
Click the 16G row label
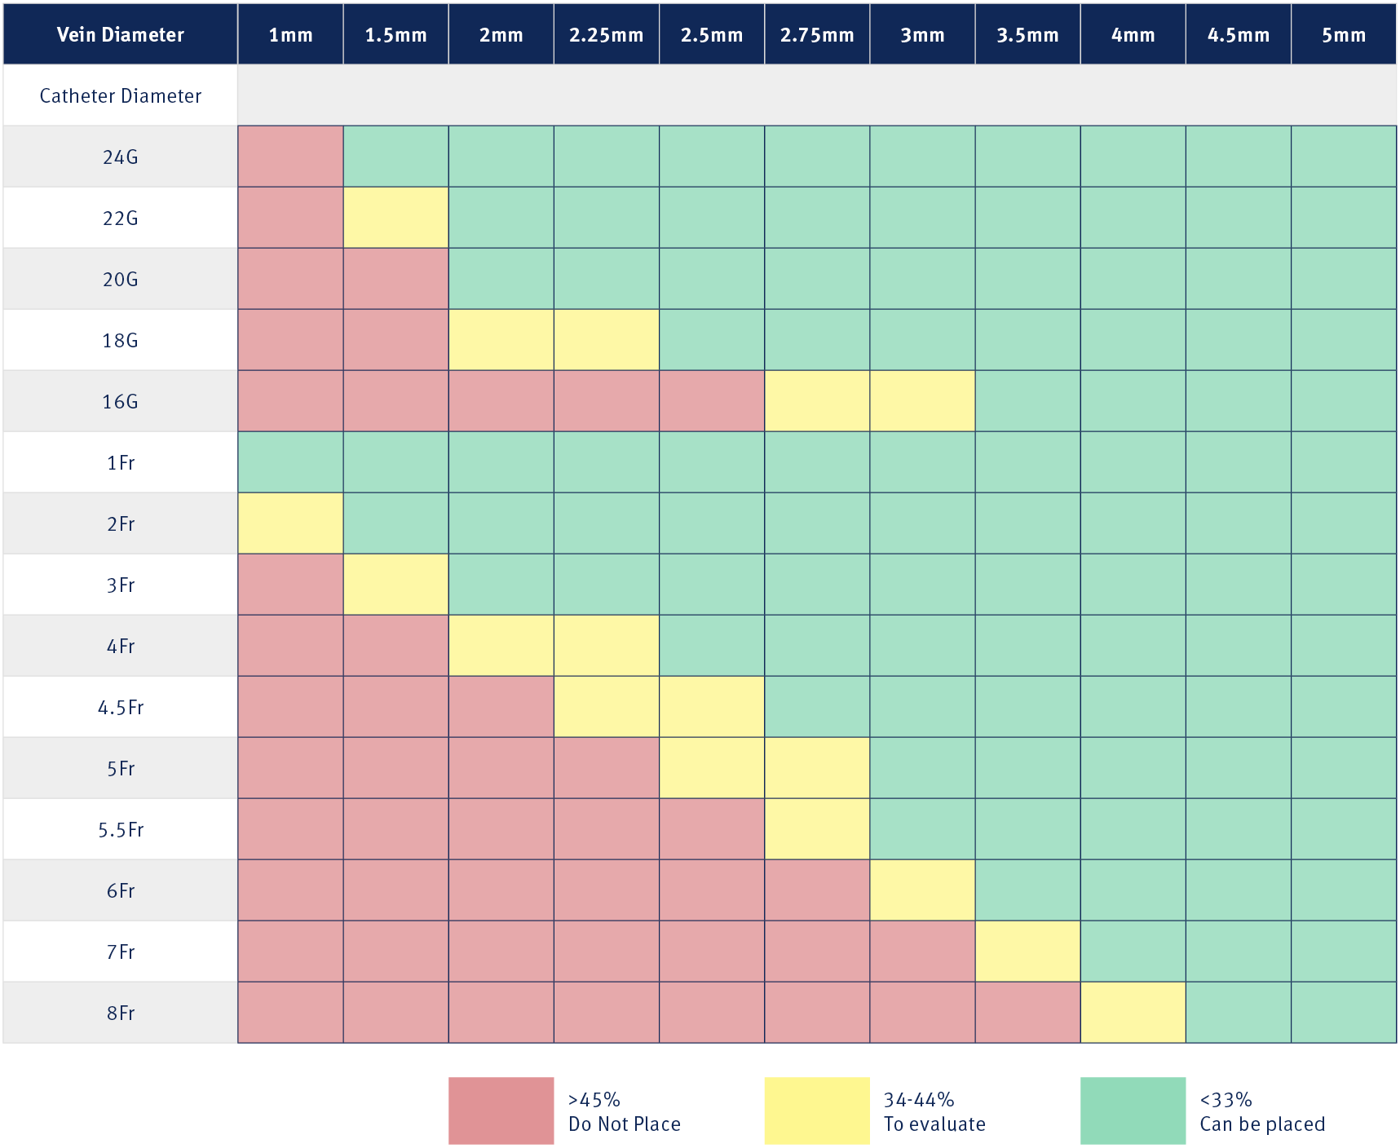pos(121,401)
